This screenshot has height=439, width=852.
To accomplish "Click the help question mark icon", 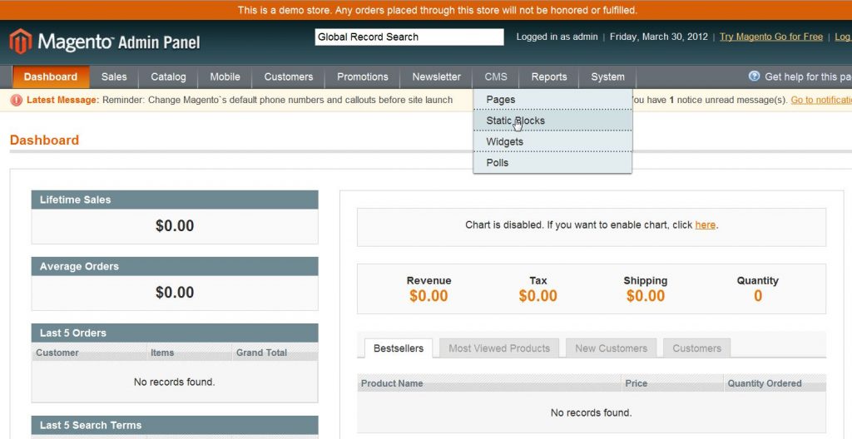I will click(x=754, y=76).
